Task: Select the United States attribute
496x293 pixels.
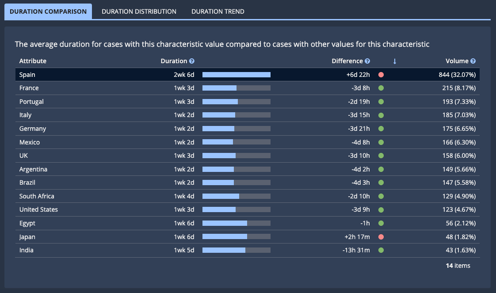Action: pyautogui.click(x=38, y=209)
